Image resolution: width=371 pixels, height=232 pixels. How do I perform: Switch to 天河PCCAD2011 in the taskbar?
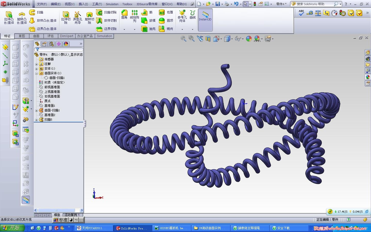(x=94, y=228)
